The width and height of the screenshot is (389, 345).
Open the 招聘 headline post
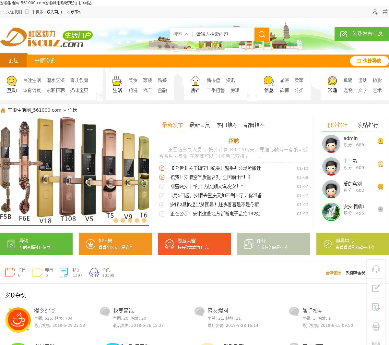point(233,141)
